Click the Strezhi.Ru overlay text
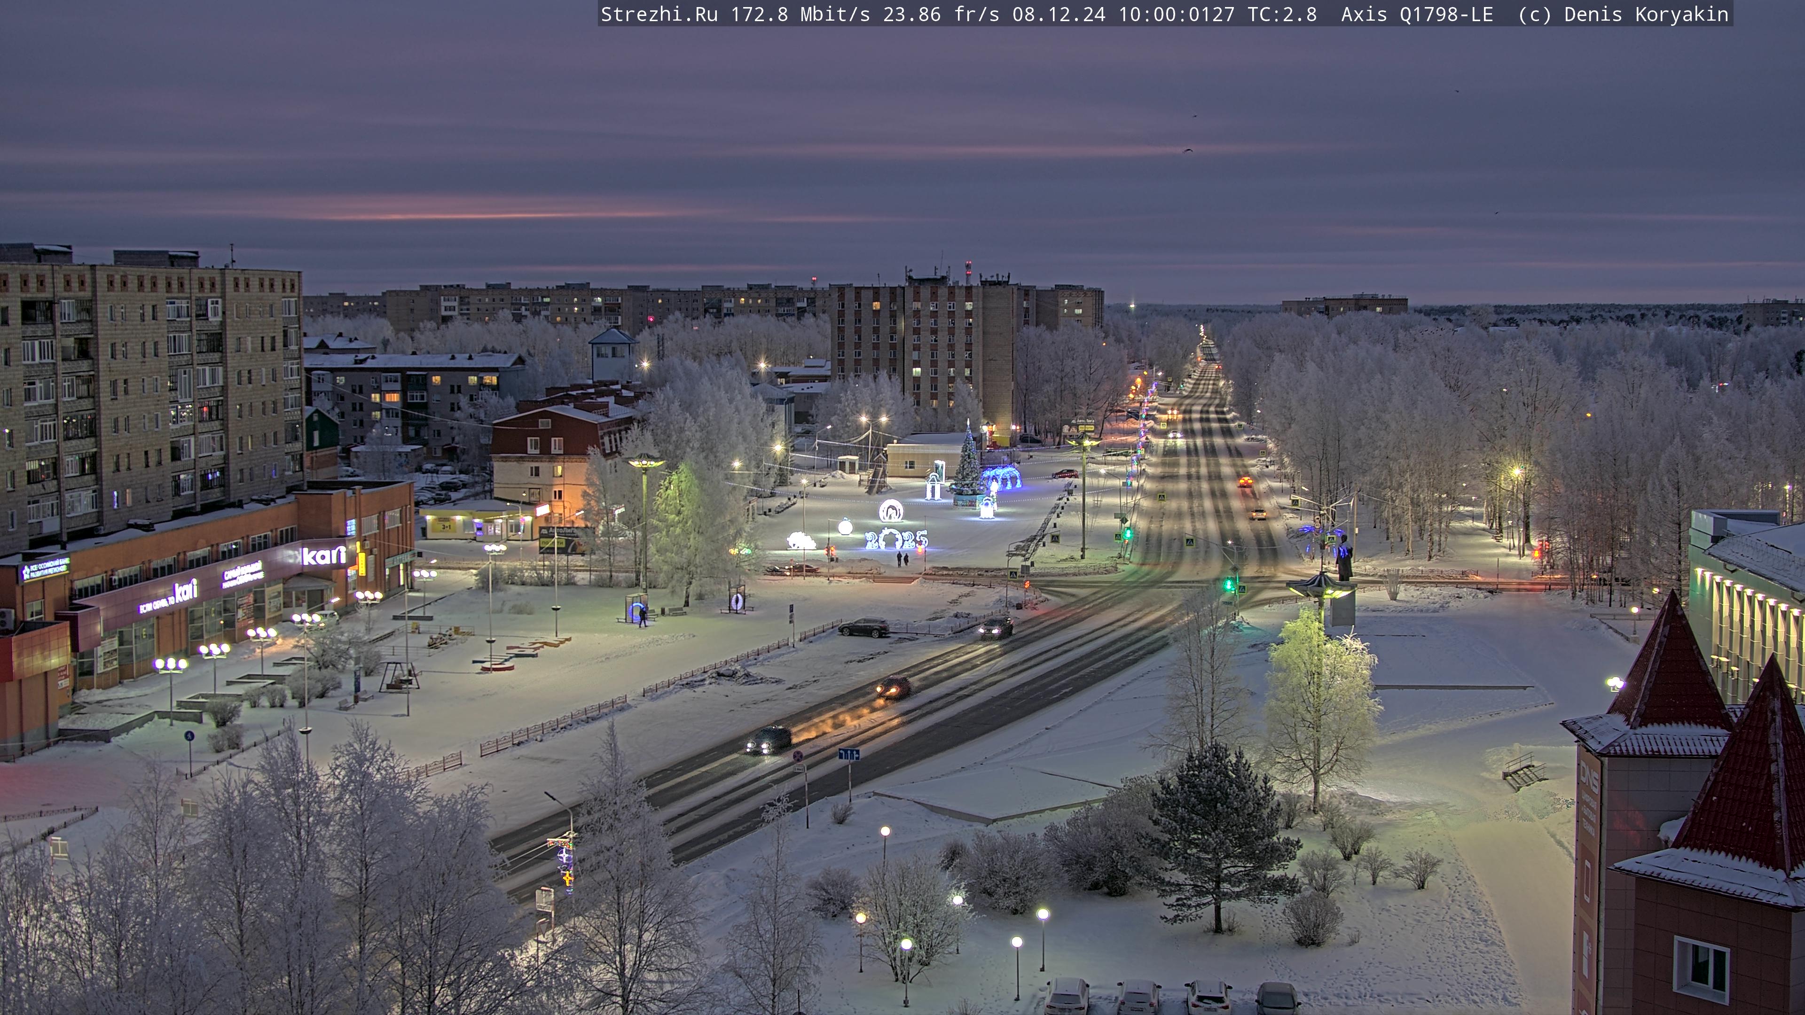Viewport: 1805px width, 1015px height. pos(659,14)
